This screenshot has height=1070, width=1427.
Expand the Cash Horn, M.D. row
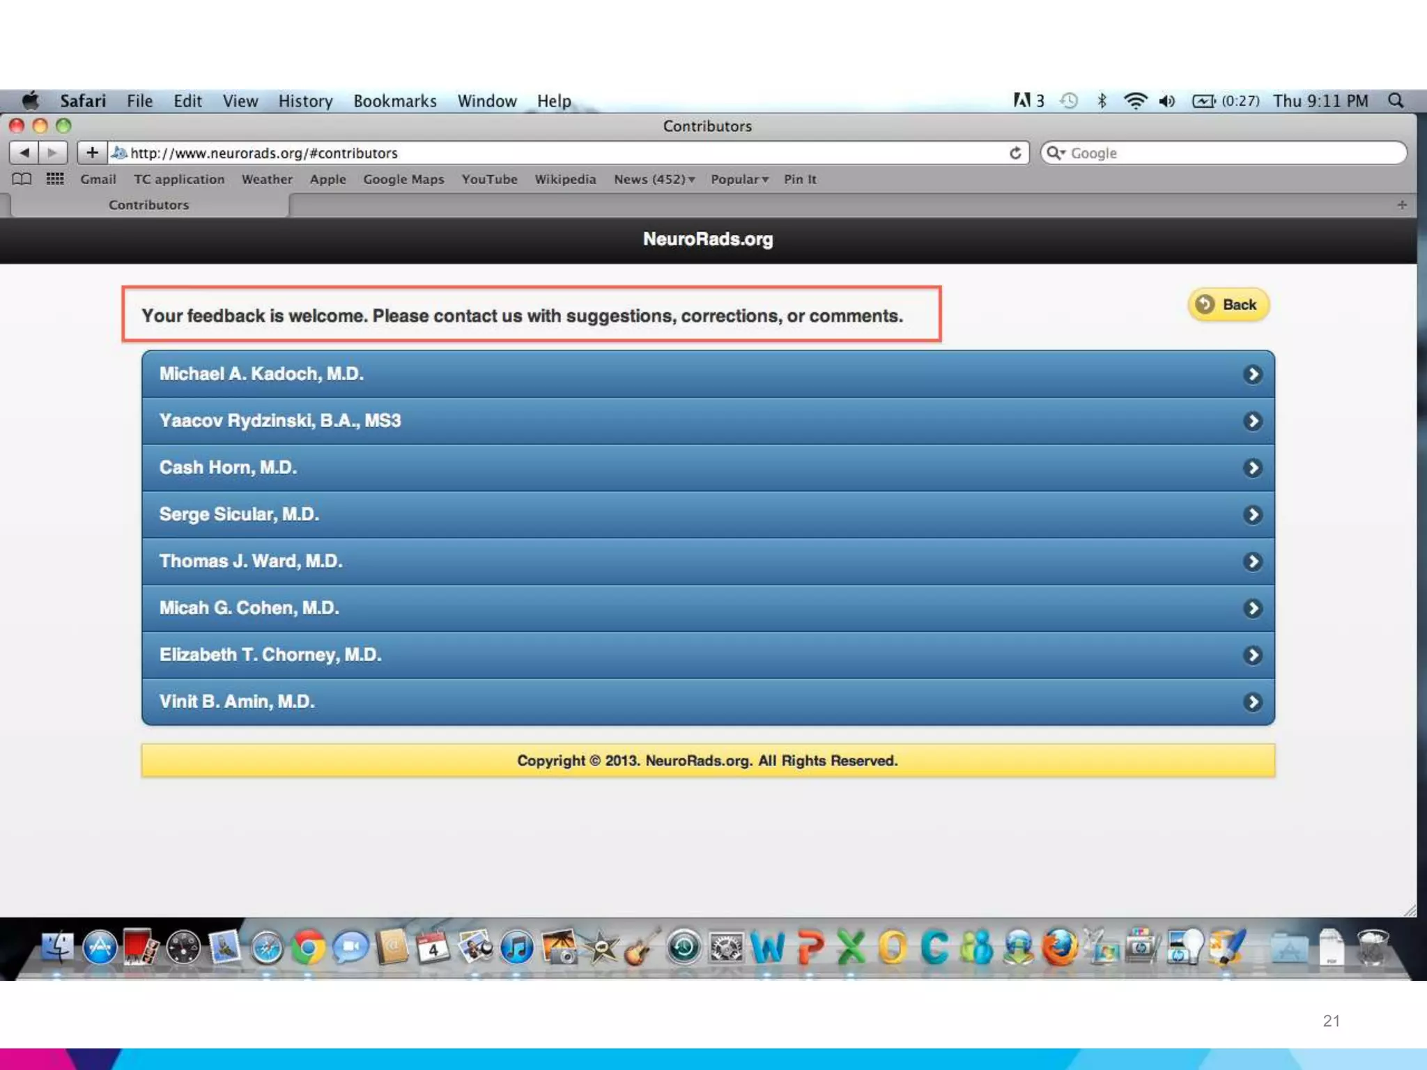707,467
